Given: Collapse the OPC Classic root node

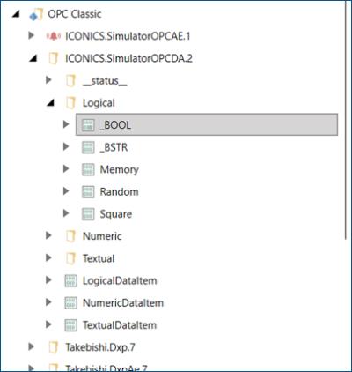Looking at the screenshot, I should pos(16,14).
